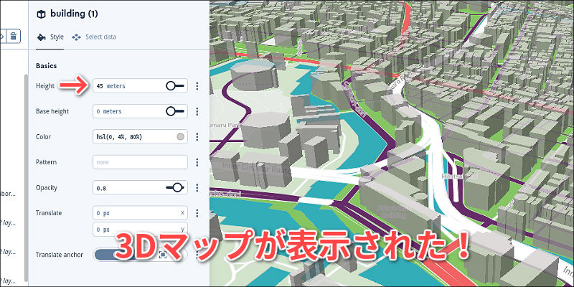Click the Base height field showing 0 meters
Screen dimensions: 574x287
click(140, 111)
